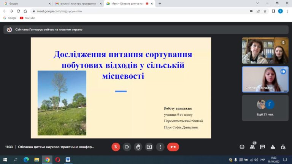Open meeting details info icon
Viewport: 292px width, 164px height.
pos(242,147)
